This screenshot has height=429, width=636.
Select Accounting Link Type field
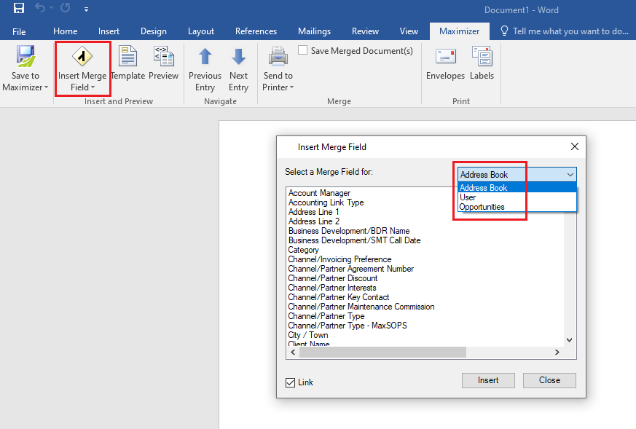(x=326, y=202)
